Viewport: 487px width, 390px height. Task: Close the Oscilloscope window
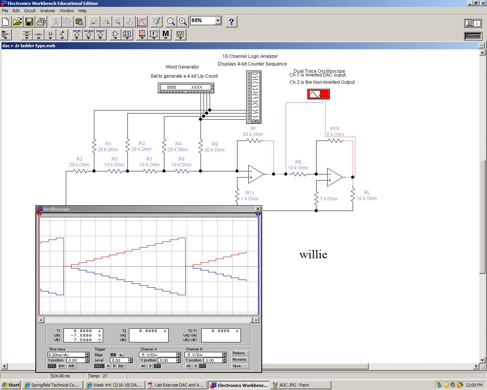258,209
